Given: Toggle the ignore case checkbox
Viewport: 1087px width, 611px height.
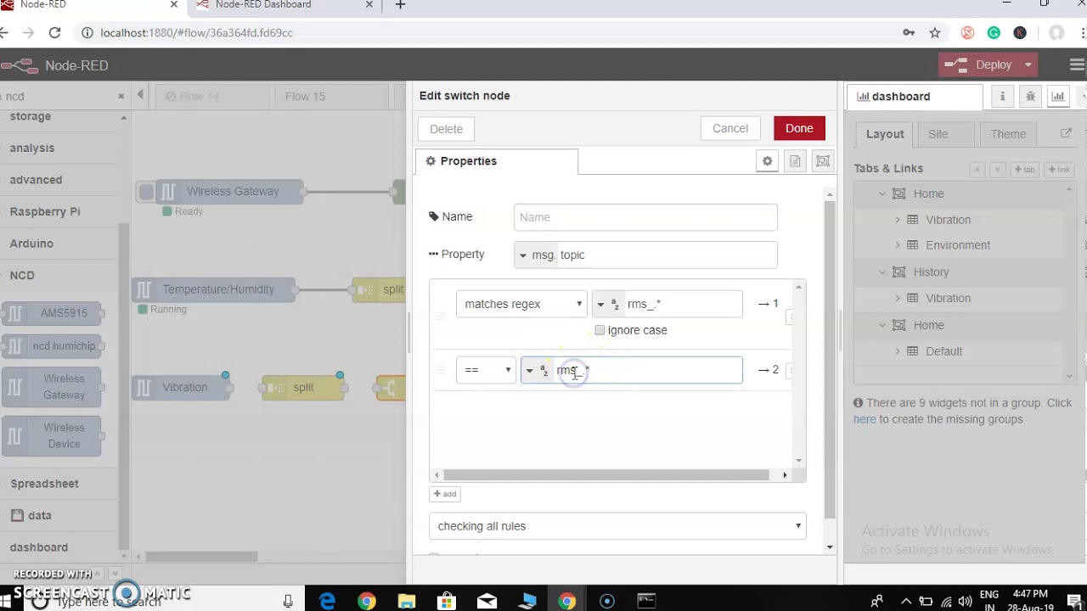Looking at the screenshot, I should click(600, 330).
